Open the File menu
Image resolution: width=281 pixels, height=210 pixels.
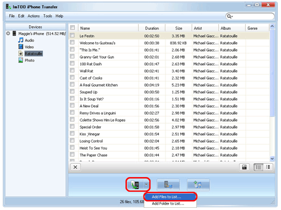pos(12,16)
